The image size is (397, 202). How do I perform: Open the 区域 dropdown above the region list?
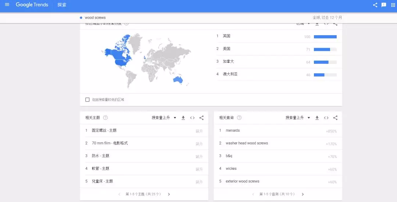pyautogui.click(x=303, y=24)
